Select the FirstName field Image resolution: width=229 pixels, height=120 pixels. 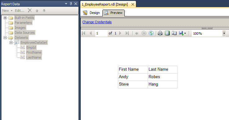[34, 52]
